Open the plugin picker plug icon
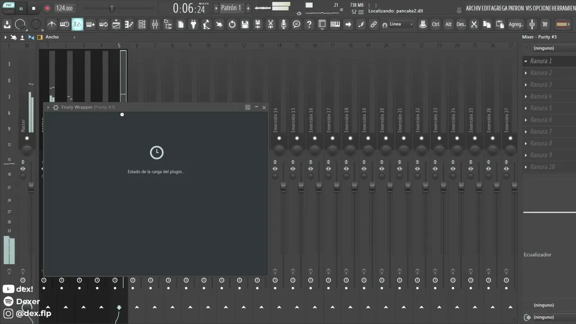Viewport: 576px width, 324px height. [193, 24]
